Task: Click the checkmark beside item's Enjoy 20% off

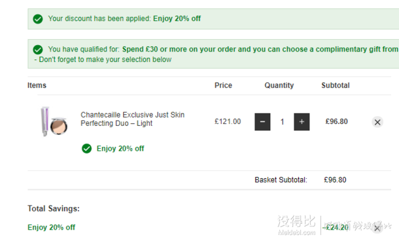Action: pos(86,149)
